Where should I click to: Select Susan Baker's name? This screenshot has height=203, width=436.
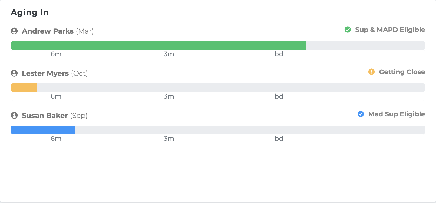pyautogui.click(x=45, y=116)
